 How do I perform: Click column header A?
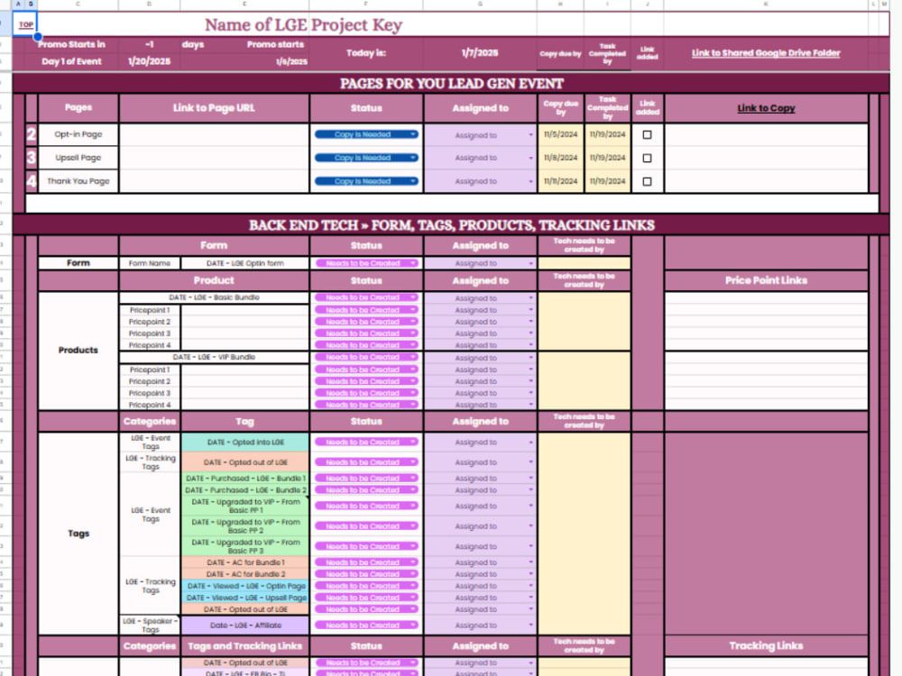[x=18, y=4]
